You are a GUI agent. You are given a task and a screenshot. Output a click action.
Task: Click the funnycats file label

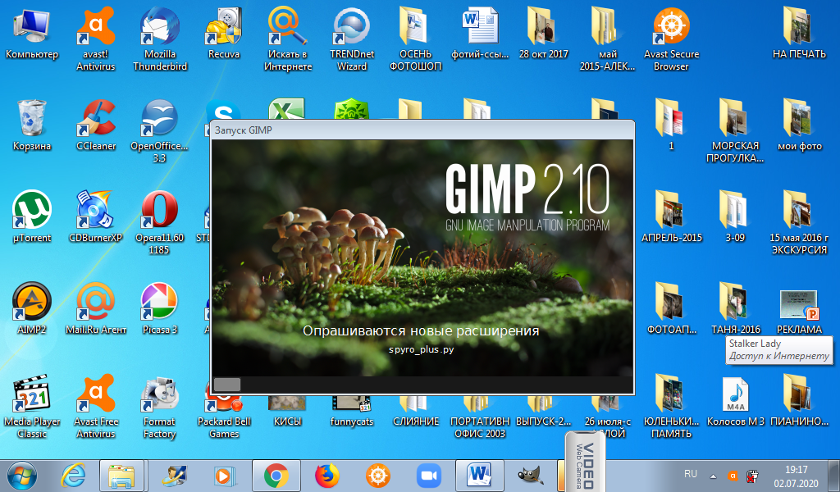click(x=352, y=421)
